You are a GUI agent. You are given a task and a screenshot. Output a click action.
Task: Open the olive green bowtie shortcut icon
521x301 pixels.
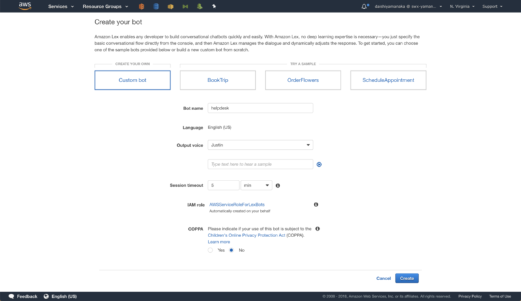pos(185,7)
